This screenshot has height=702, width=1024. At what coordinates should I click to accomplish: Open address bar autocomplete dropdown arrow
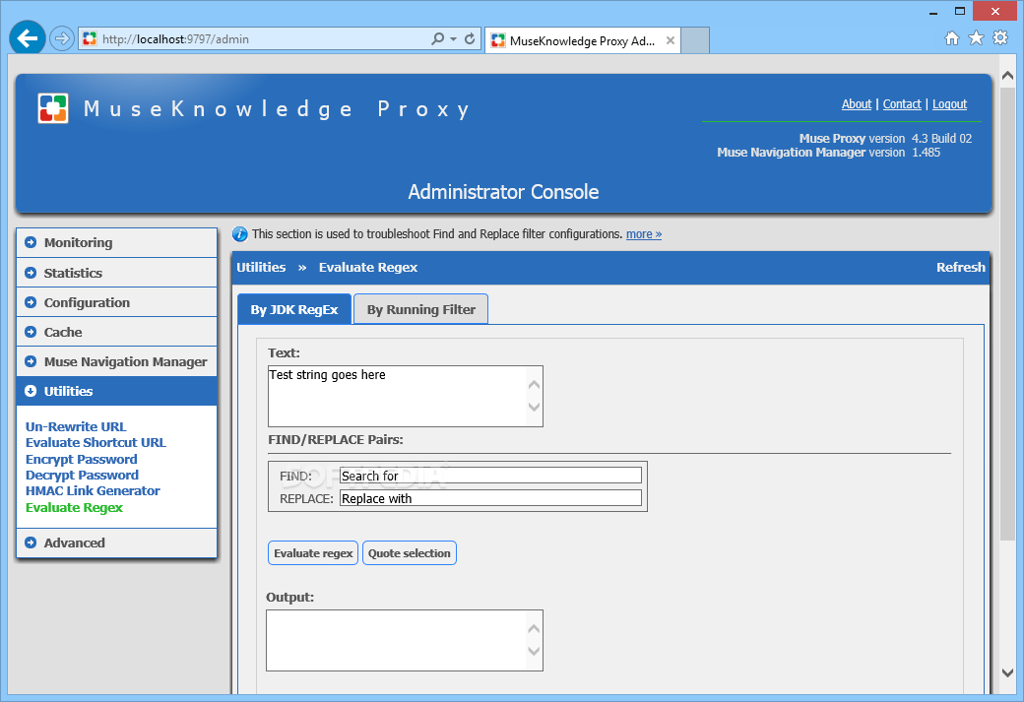point(453,39)
